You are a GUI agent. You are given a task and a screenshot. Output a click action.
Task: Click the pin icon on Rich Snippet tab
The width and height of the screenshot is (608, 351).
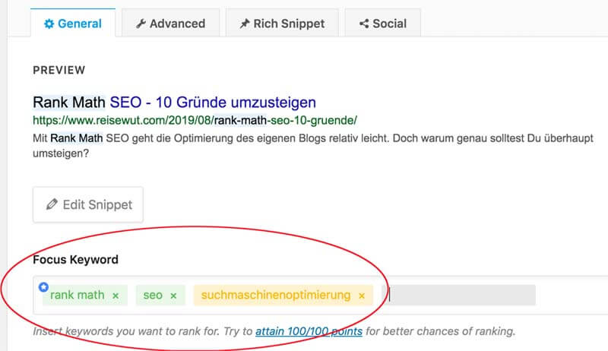tap(244, 24)
